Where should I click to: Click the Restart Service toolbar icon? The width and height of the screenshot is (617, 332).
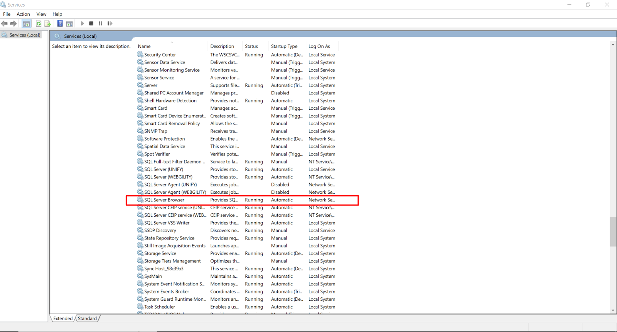(x=110, y=24)
